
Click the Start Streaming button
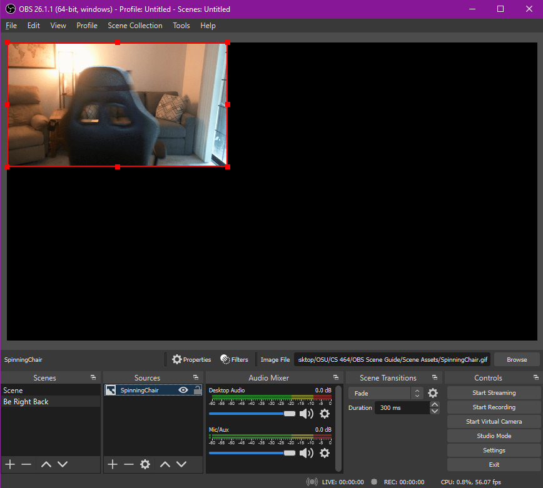[494, 392]
